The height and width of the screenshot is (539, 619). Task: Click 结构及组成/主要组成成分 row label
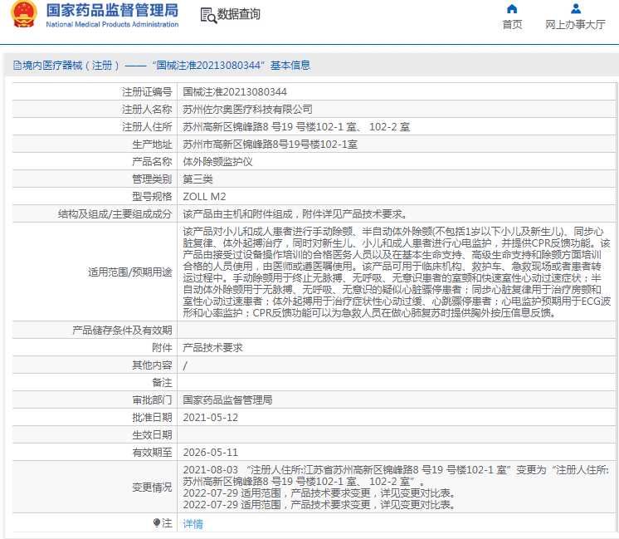(x=115, y=213)
